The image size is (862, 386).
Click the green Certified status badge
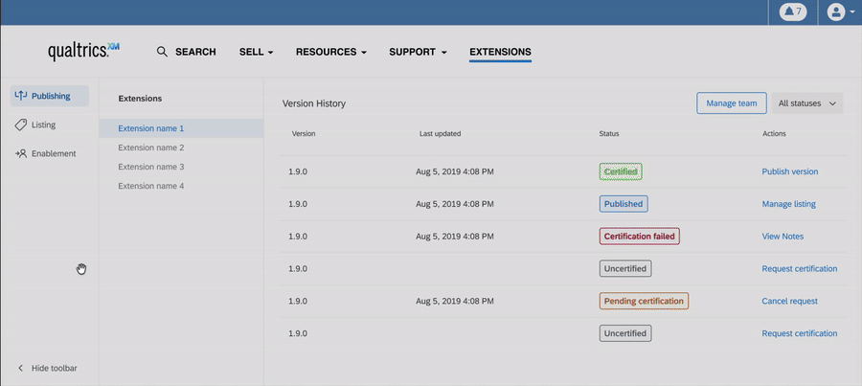tap(621, 171)
